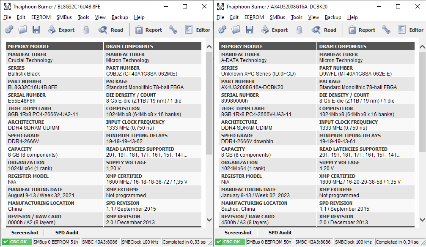The image size is (426, 247).
Task: Click 'A-DATA Technology' manufacturer value
Action: (244, 60)
